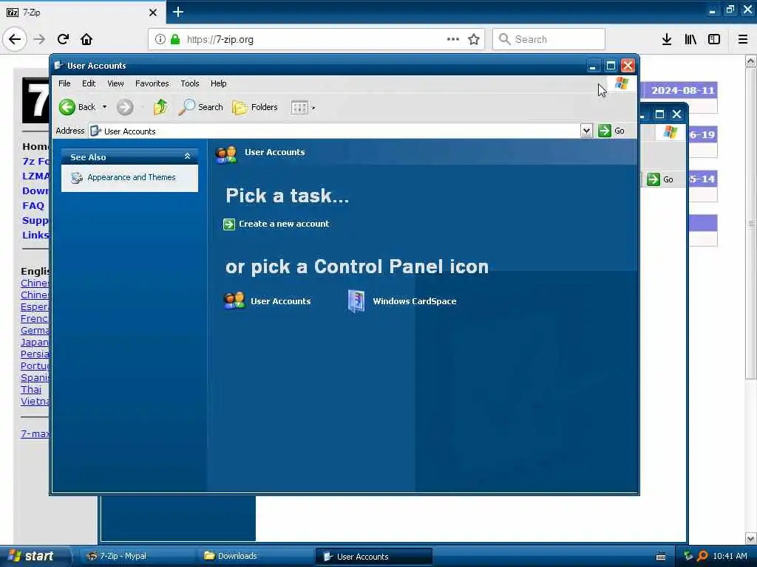This screenshot has width=757, height=567.
Task: Expand the Back button history dropdown arrow
Action: pos(104,107)
